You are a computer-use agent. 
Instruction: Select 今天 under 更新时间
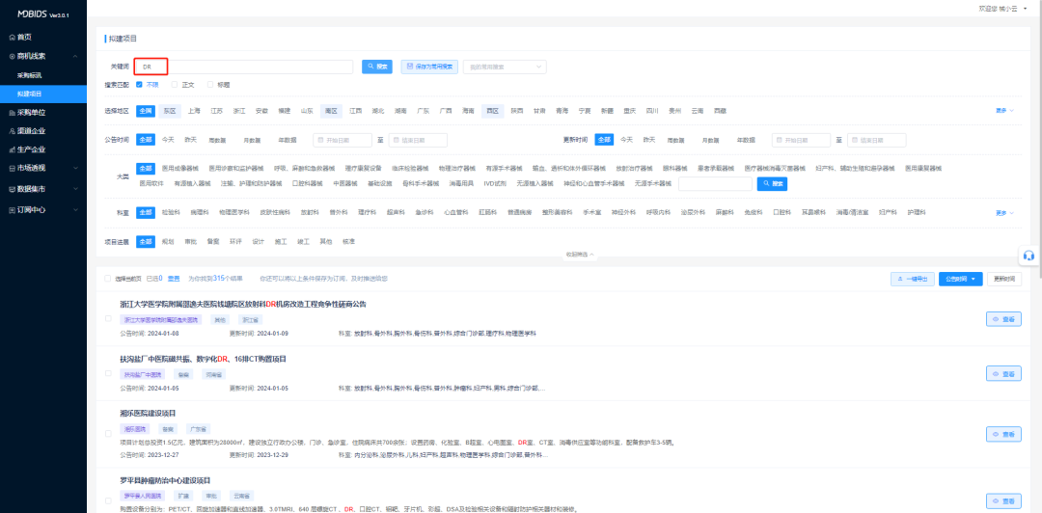point(626,140)
